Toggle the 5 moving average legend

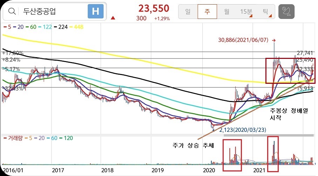pyautogui.click(x=7, y=27)
